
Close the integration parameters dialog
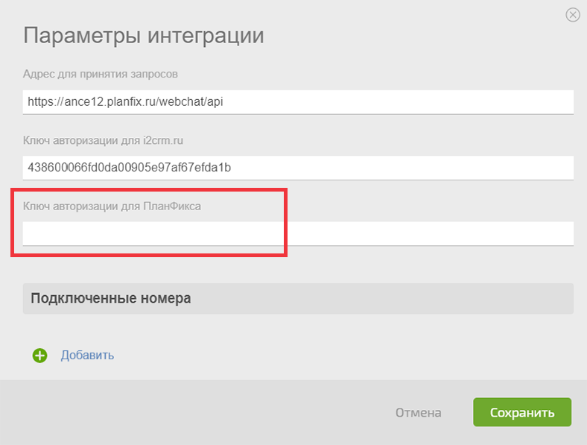point(572,15)
